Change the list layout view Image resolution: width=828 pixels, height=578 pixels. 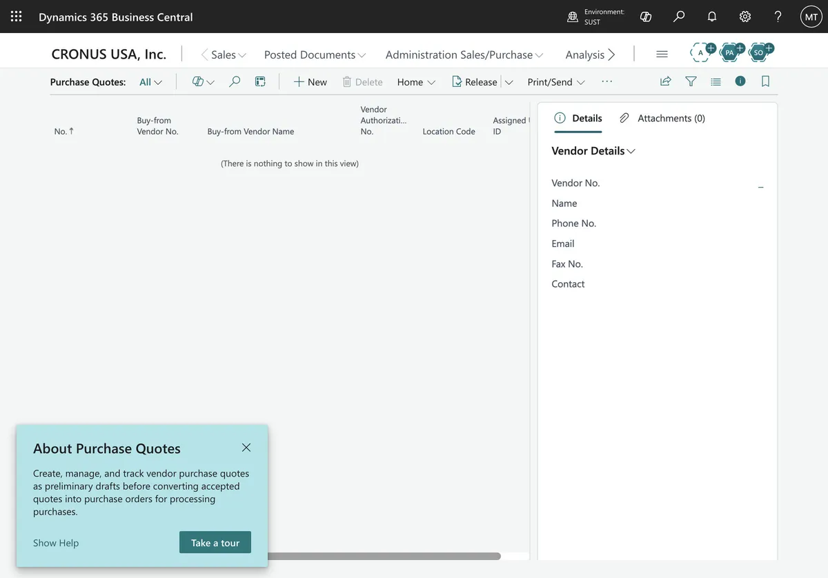[716, 81]
